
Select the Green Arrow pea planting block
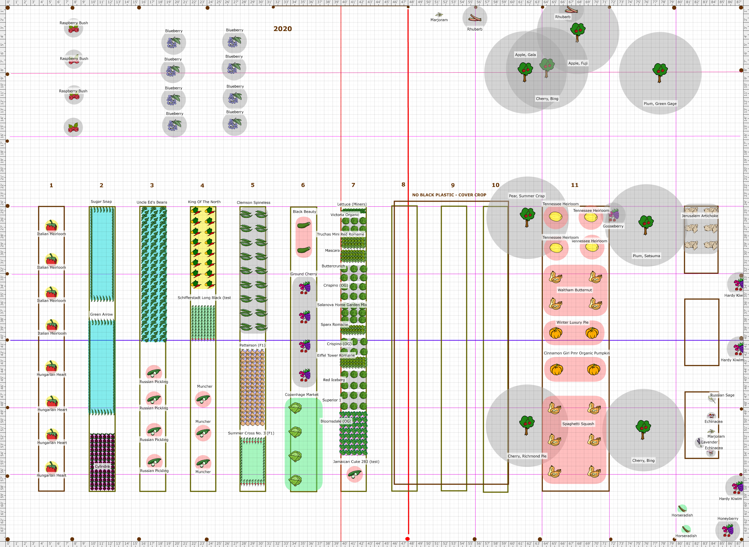click(102, 367)
